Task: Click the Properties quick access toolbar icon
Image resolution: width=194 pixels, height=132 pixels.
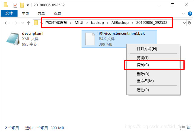Action: coord(15,5)
